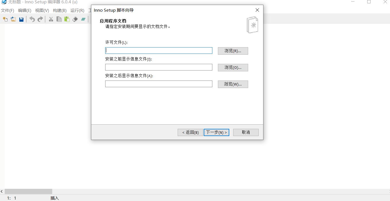Viewport: 390px width, 201px height.
Task: Click the 插入 status bar indicator
Action: (x=55, y=198)
